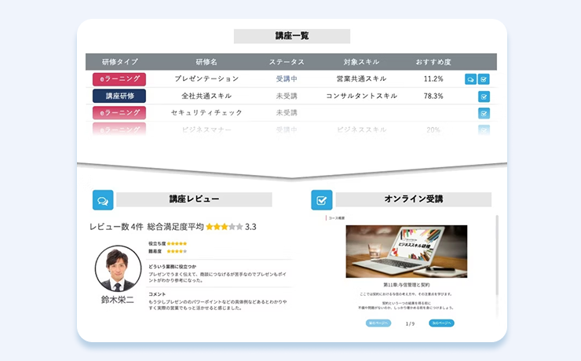The width and height of the screenshot is (581, 361).
Task: Click the セキュリティチェック course name
Action: point(206,112)
